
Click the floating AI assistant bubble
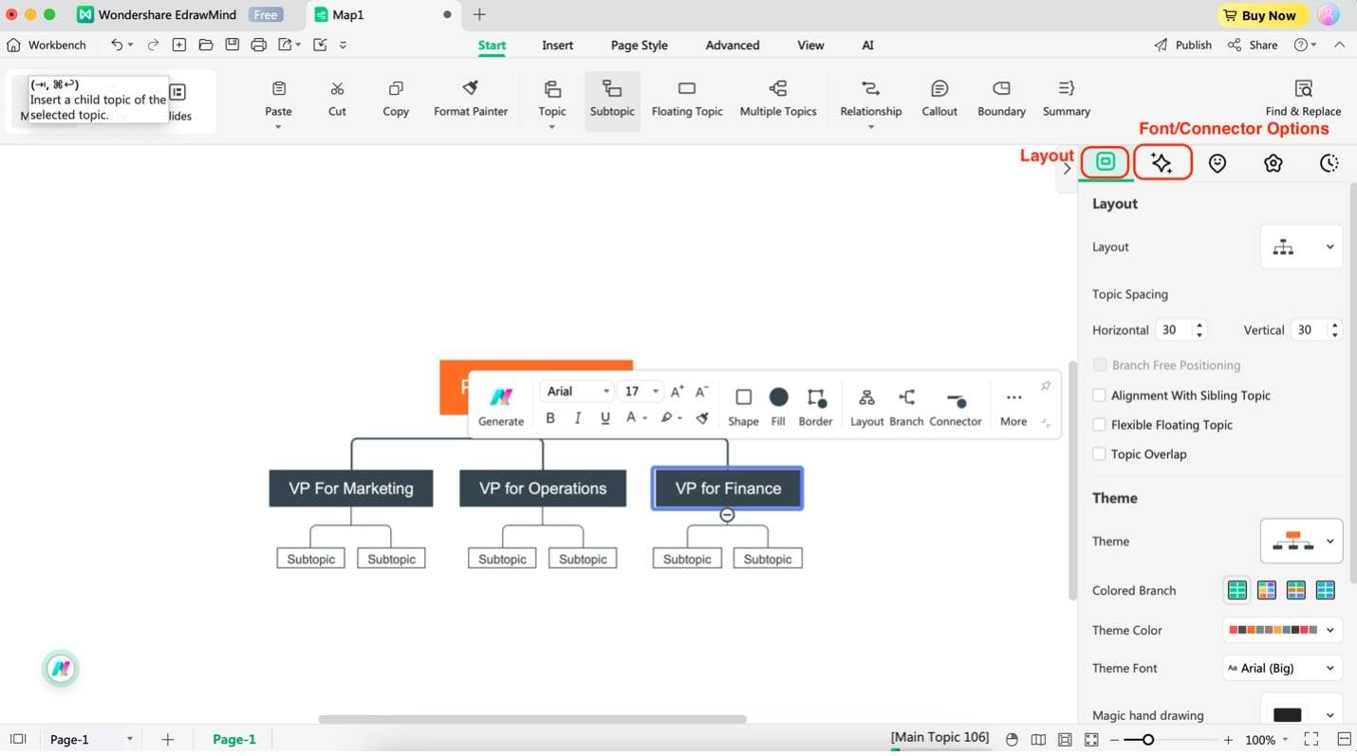coord(61,669)
